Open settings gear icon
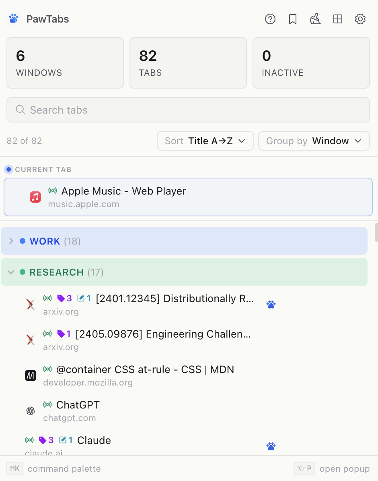This screenshot has width=378, height=481. (x=360, y=19)
